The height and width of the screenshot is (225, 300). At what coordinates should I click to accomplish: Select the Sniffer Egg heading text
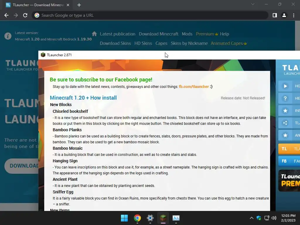click(x=63, y=192)
